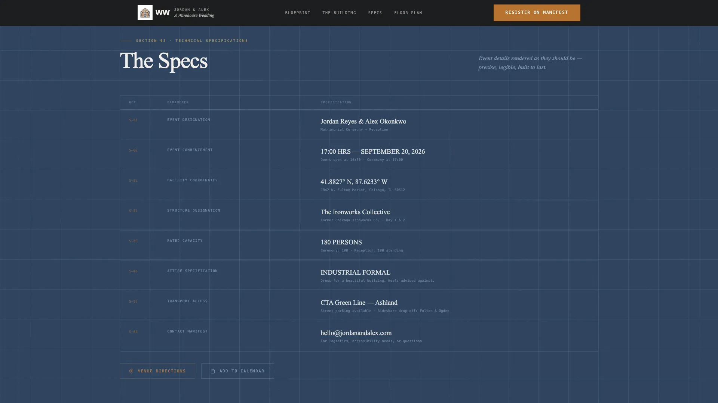718x403 pixels.
Task: Click the hello@jordanandalex.com email address
Action: coord(356,333)
